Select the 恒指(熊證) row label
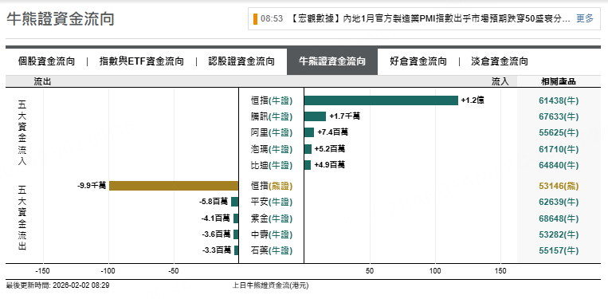608x299 pixels. click(272, 186)
